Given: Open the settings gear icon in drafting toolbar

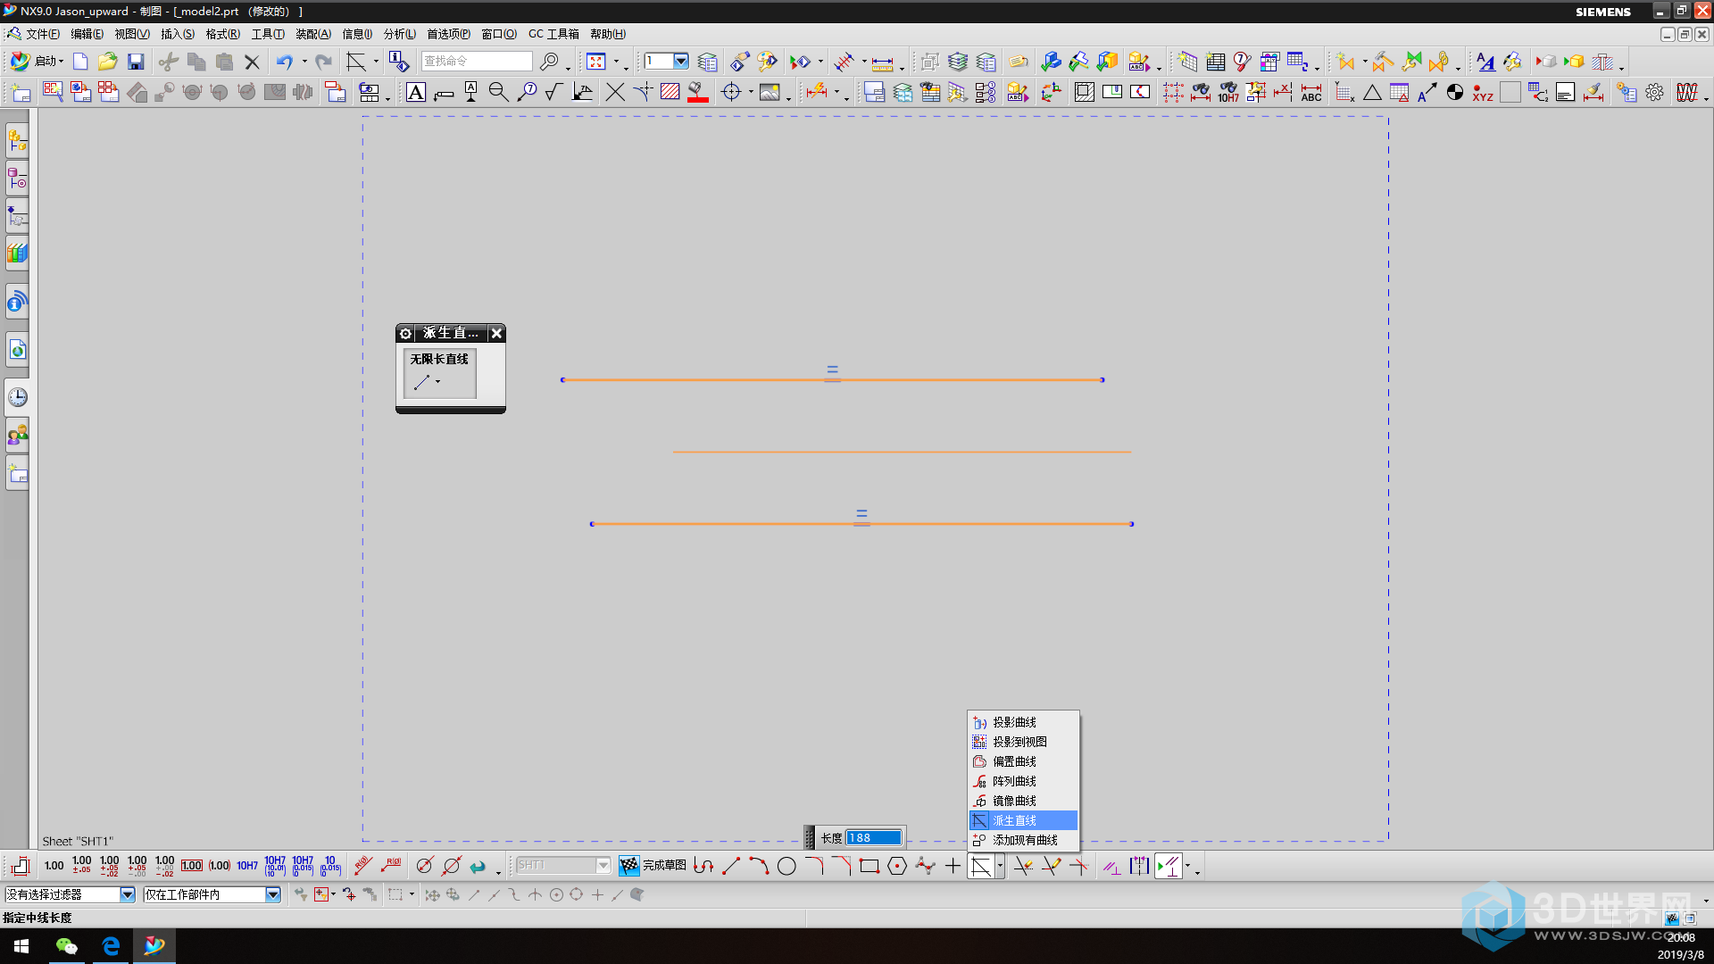Looking at the screenshot, I should (x=1655, y=93).
